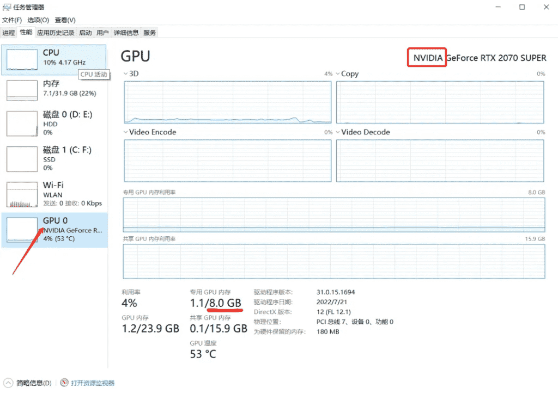Open the 查看(V) menu
Screen dimensions: 558x394
(65, 20)
